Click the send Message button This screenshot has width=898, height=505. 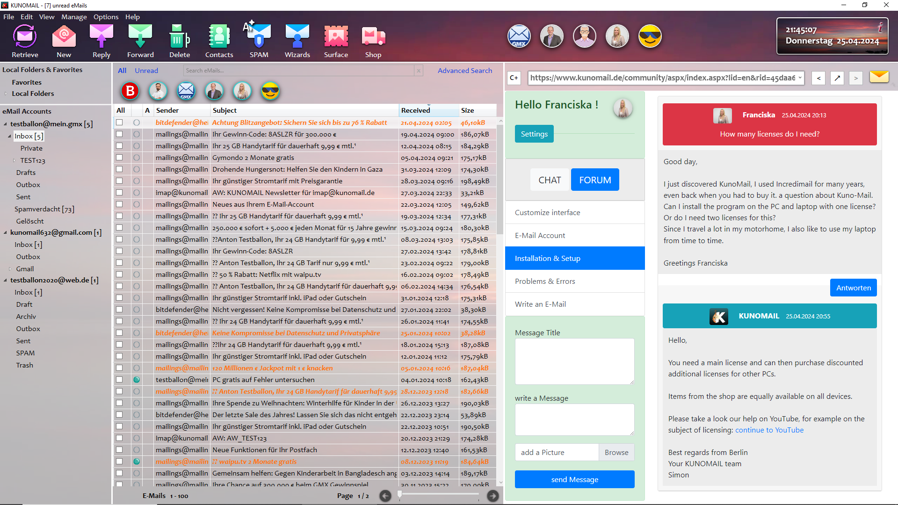[574, 480]
